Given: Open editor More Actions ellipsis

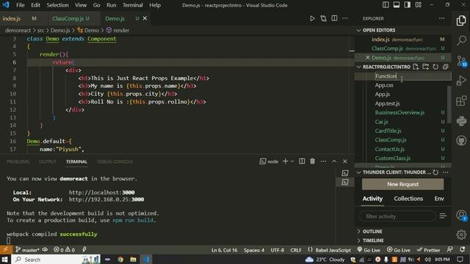Looking at the screenshot, I should (x=345, y=18).
